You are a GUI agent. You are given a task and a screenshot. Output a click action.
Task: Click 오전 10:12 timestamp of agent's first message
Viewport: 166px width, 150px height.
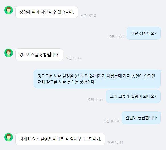pyautogui.click(x=88, y=16)
